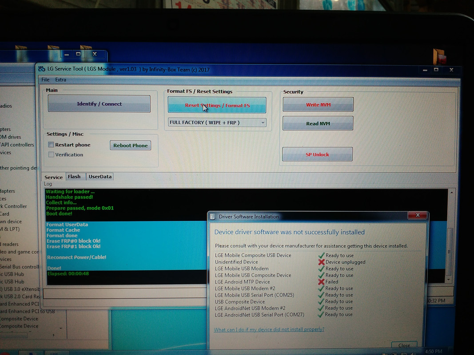Click 'Reconnect Power/Cable!' log line
The width and height of the screenshot is (474, 355).
(76, 257)
